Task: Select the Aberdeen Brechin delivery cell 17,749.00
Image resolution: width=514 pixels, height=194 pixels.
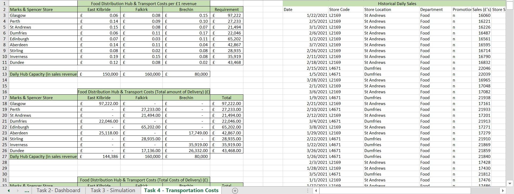Action: (186, 133)
